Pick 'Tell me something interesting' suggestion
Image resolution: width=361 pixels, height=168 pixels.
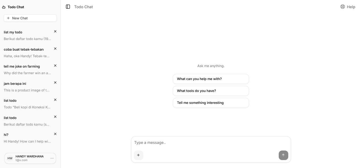(x=211, y=103)
